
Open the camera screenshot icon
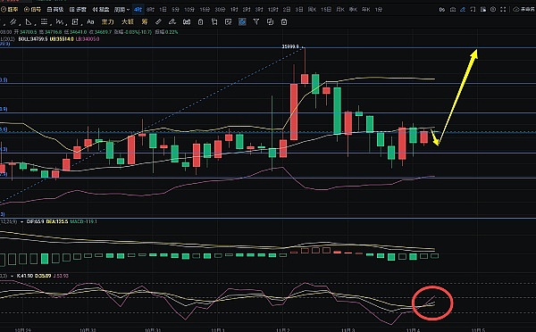pos(453,10)
